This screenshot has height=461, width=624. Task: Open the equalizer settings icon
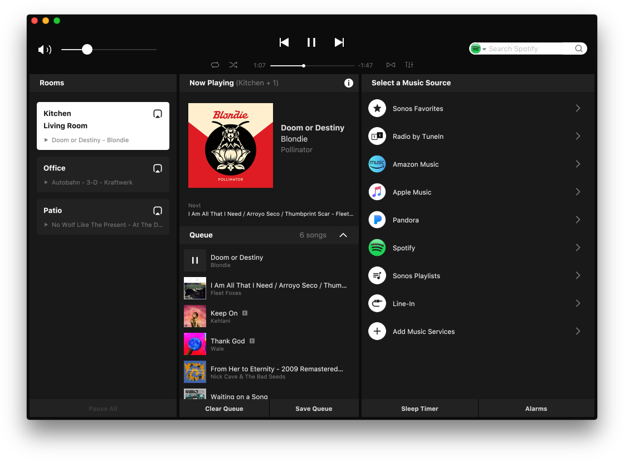[409, 65]
